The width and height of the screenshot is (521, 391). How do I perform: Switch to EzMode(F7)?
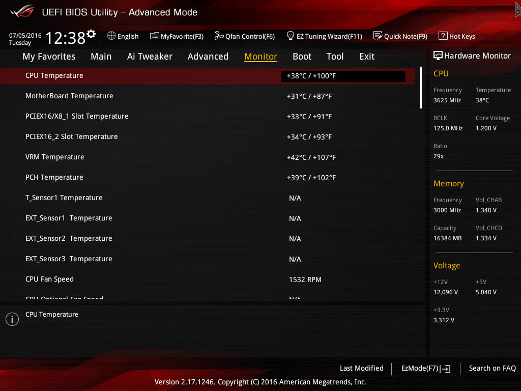click(420, 368)
